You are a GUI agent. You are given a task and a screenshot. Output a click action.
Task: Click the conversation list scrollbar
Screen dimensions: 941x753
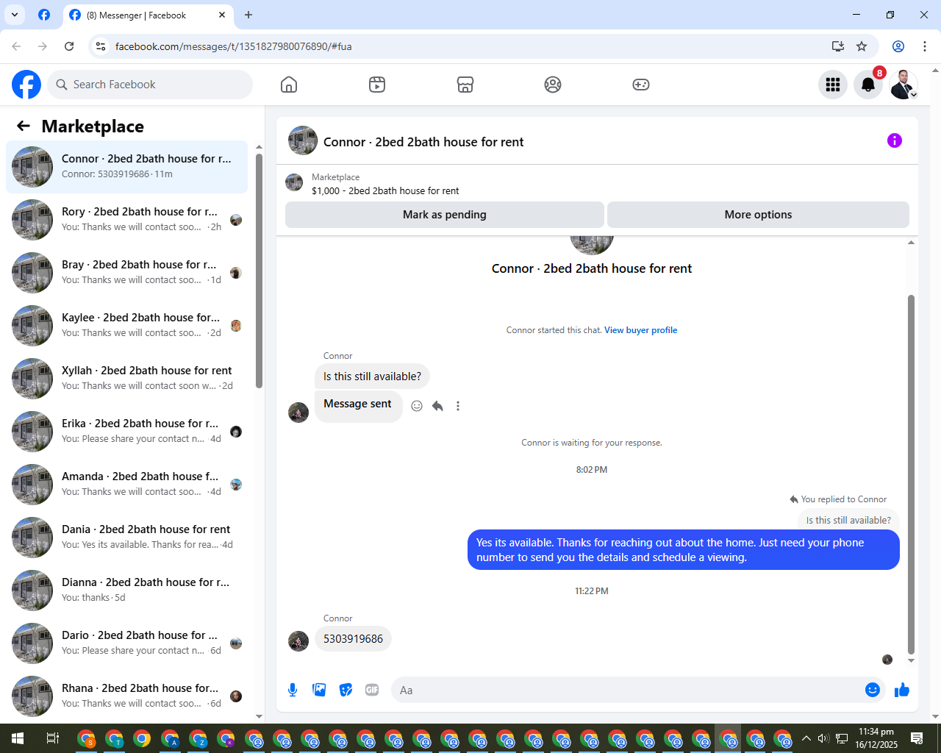click(x=259, y=271)
